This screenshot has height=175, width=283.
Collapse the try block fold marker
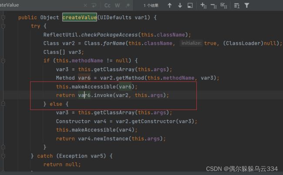3,26
